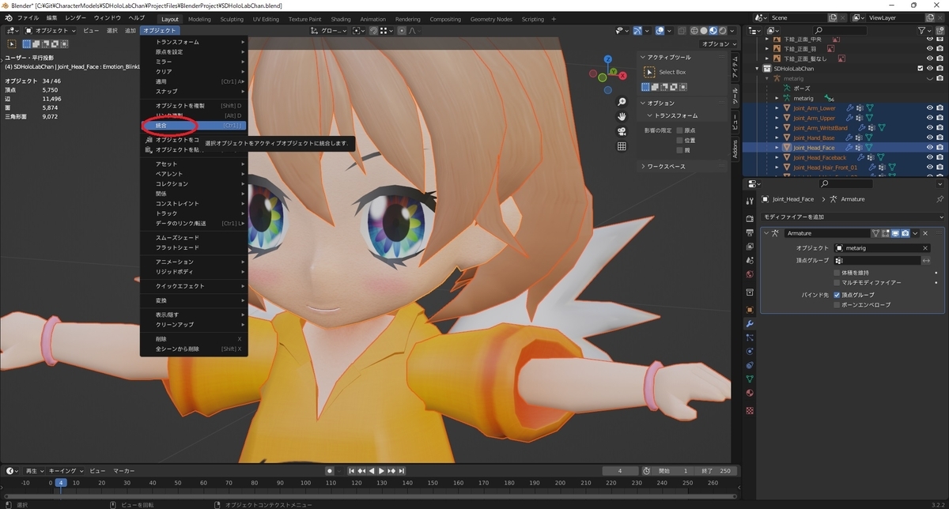This screenshot has height=509, width=949.
Task: Toggle camera view icon in viewport
Action: (622, 131)
